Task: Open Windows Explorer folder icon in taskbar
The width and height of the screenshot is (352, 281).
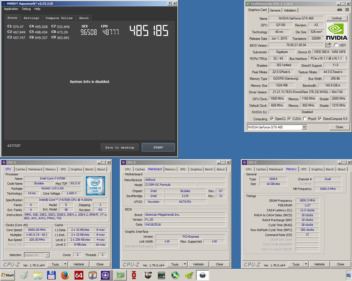Action: pyautogui.click(x=38, y=275)
